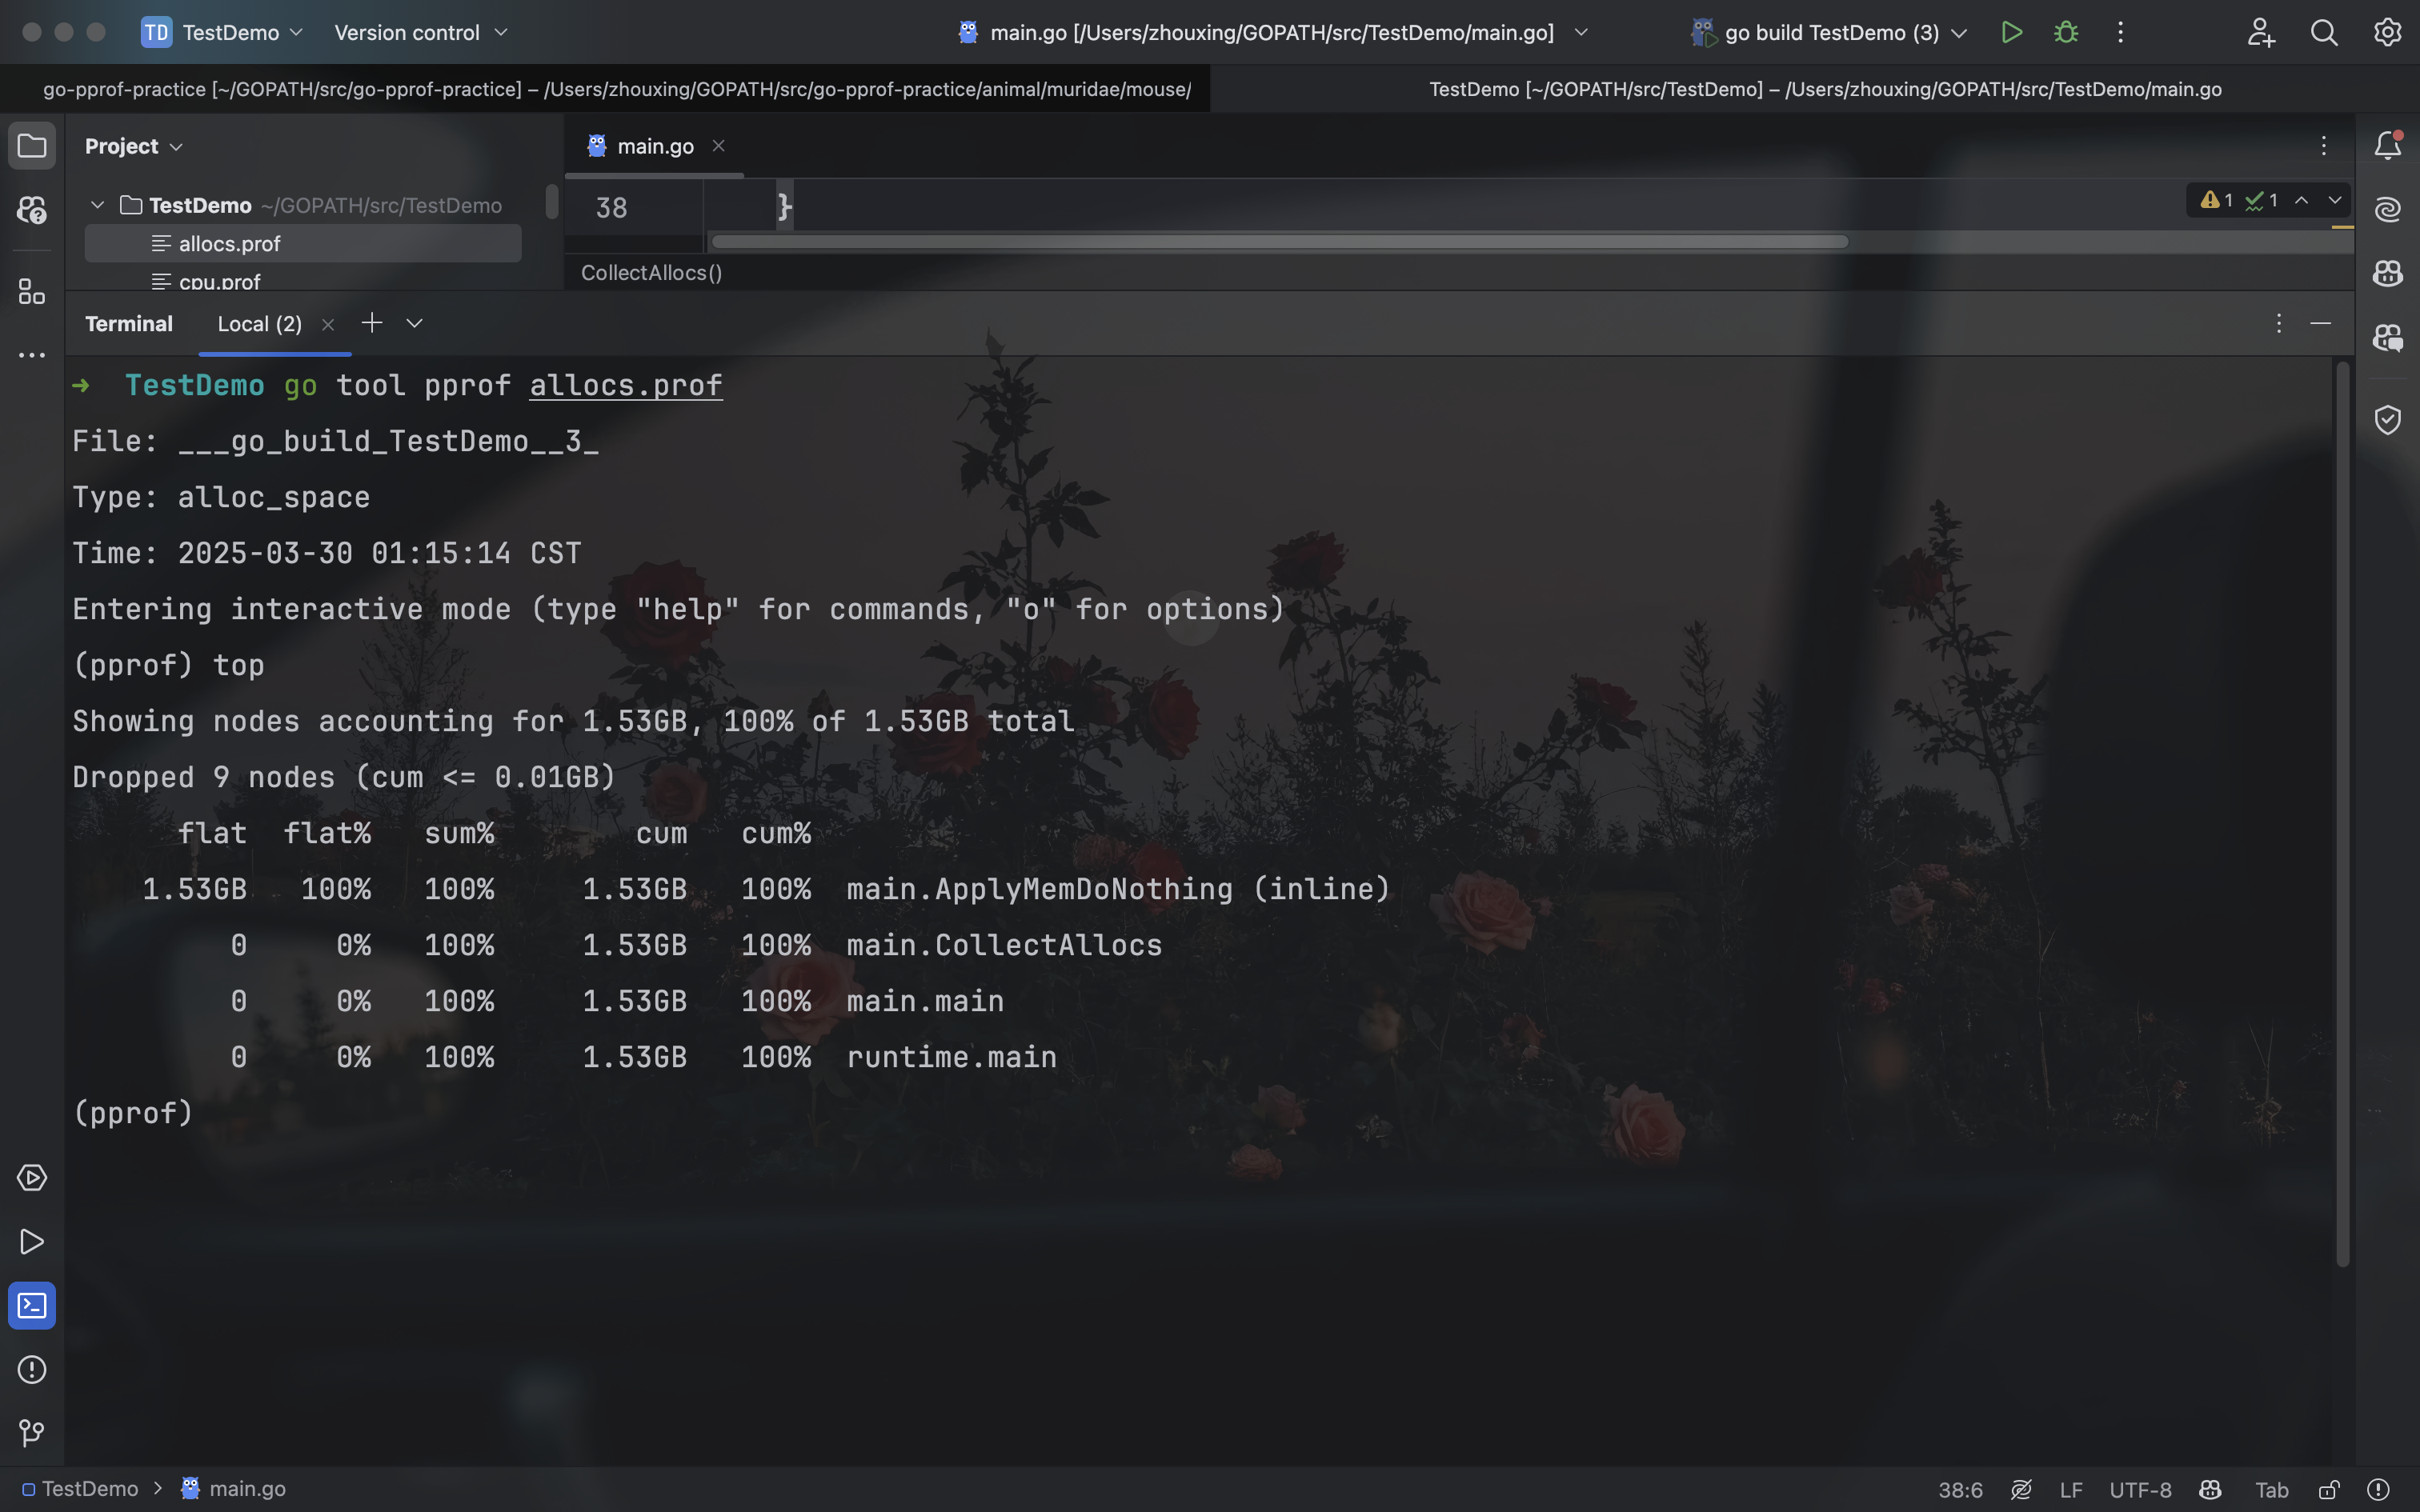This screenshot has width=2420, height=1512.
Task: Open the Problems tool window icon
Action: 32,1369
